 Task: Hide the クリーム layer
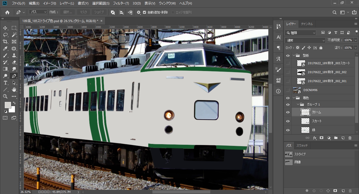tap(288, 112)
